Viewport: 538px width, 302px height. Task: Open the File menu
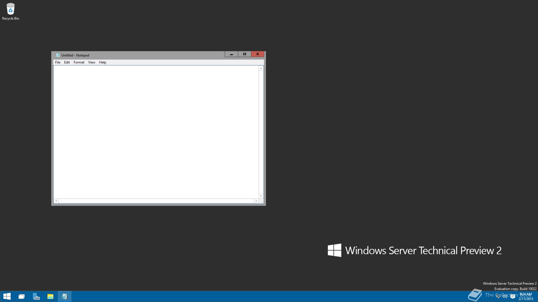(58, 62)
